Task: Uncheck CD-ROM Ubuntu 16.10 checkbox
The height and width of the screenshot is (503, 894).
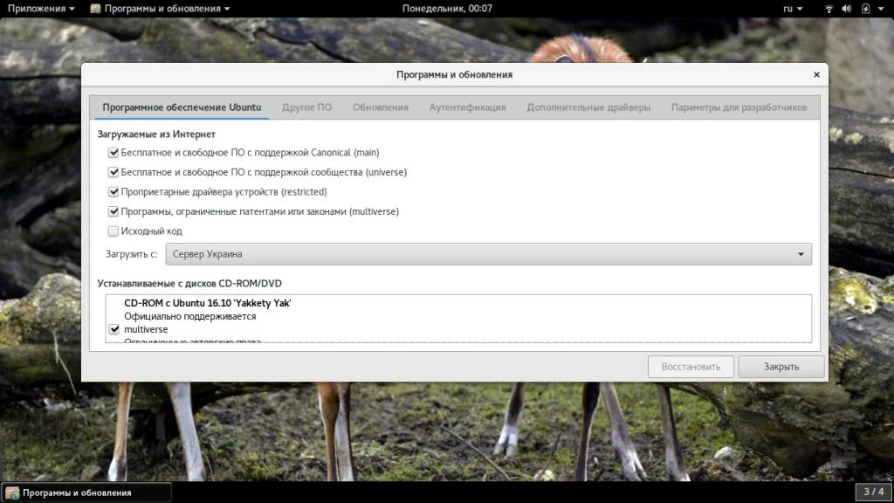Action: [x=114, y=329]
